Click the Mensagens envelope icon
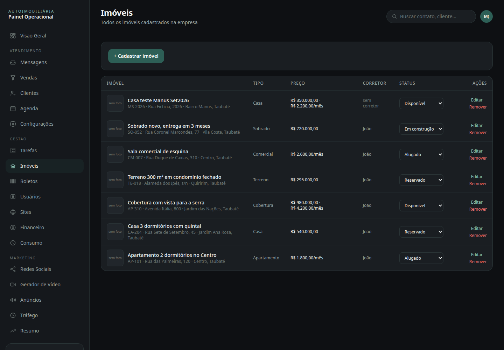Screen dimensions: 504x350 pyautogui.click(x=13, y=62)
